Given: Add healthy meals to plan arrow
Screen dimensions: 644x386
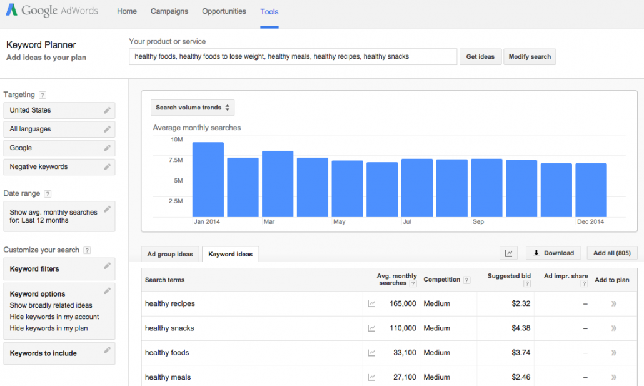Looking at the screenshot, I should coord(614,377).
